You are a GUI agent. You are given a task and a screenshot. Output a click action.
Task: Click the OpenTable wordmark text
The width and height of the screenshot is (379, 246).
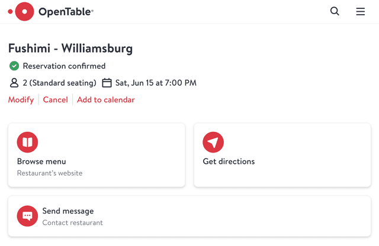click(x=66, y=12)
